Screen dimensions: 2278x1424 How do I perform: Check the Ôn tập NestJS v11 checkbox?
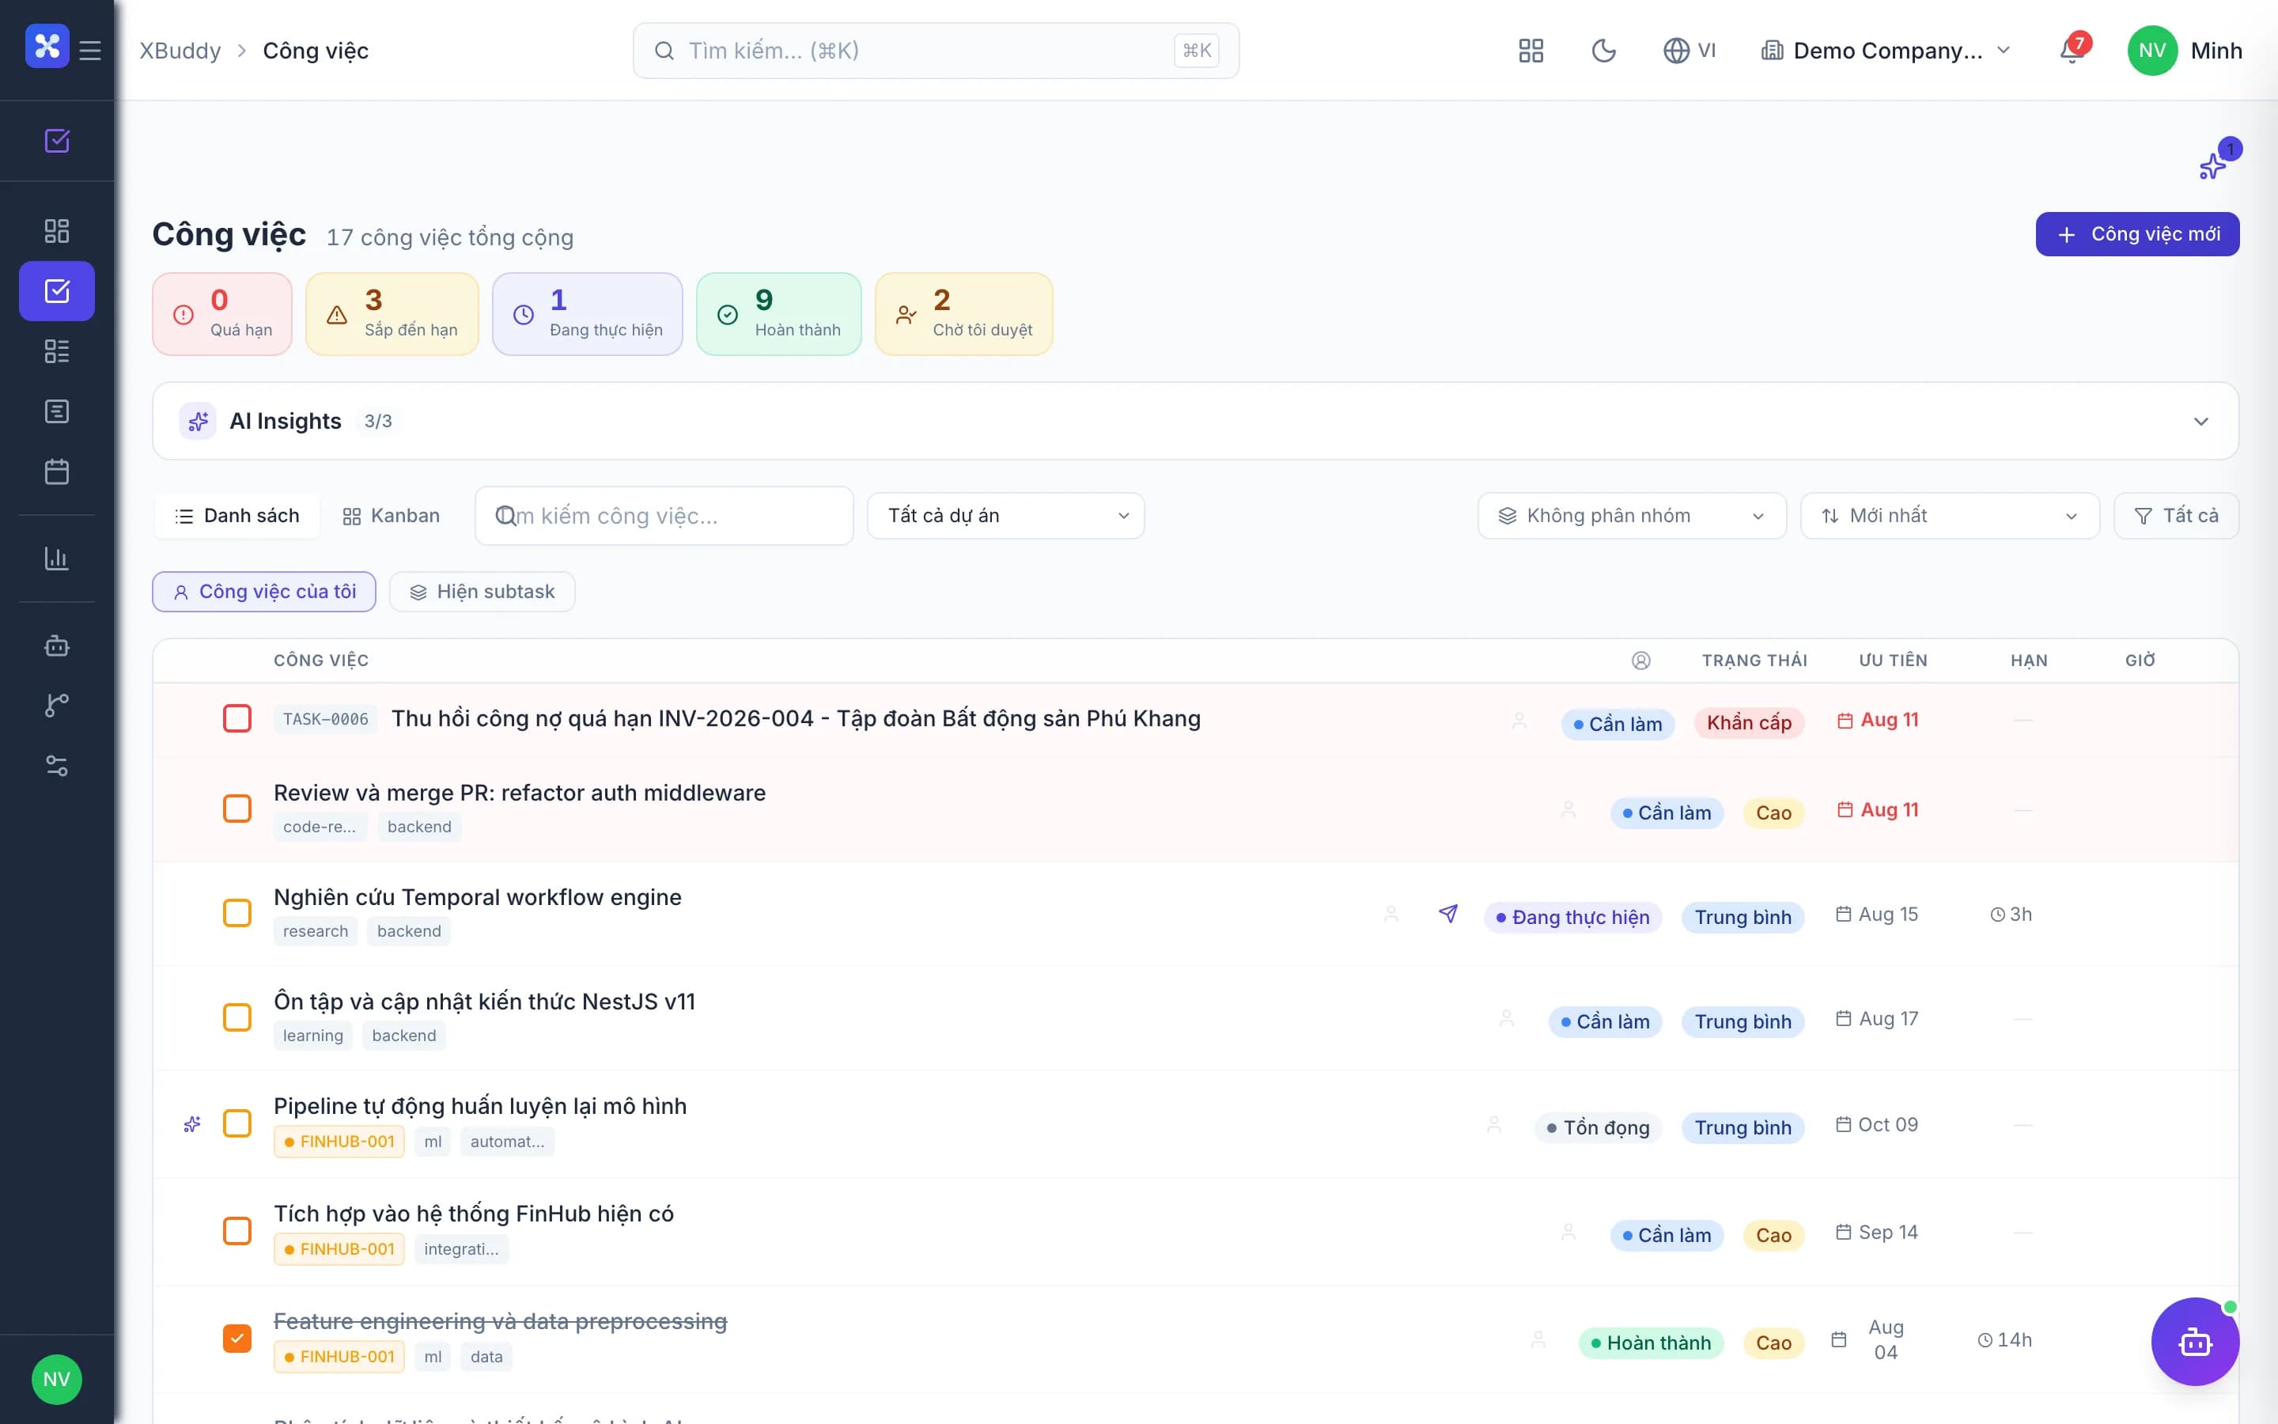pyautogui.click(x=237, y=1017)
